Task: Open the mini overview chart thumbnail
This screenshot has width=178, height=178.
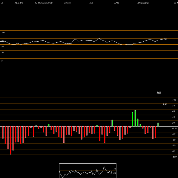Action: point(88,171)
